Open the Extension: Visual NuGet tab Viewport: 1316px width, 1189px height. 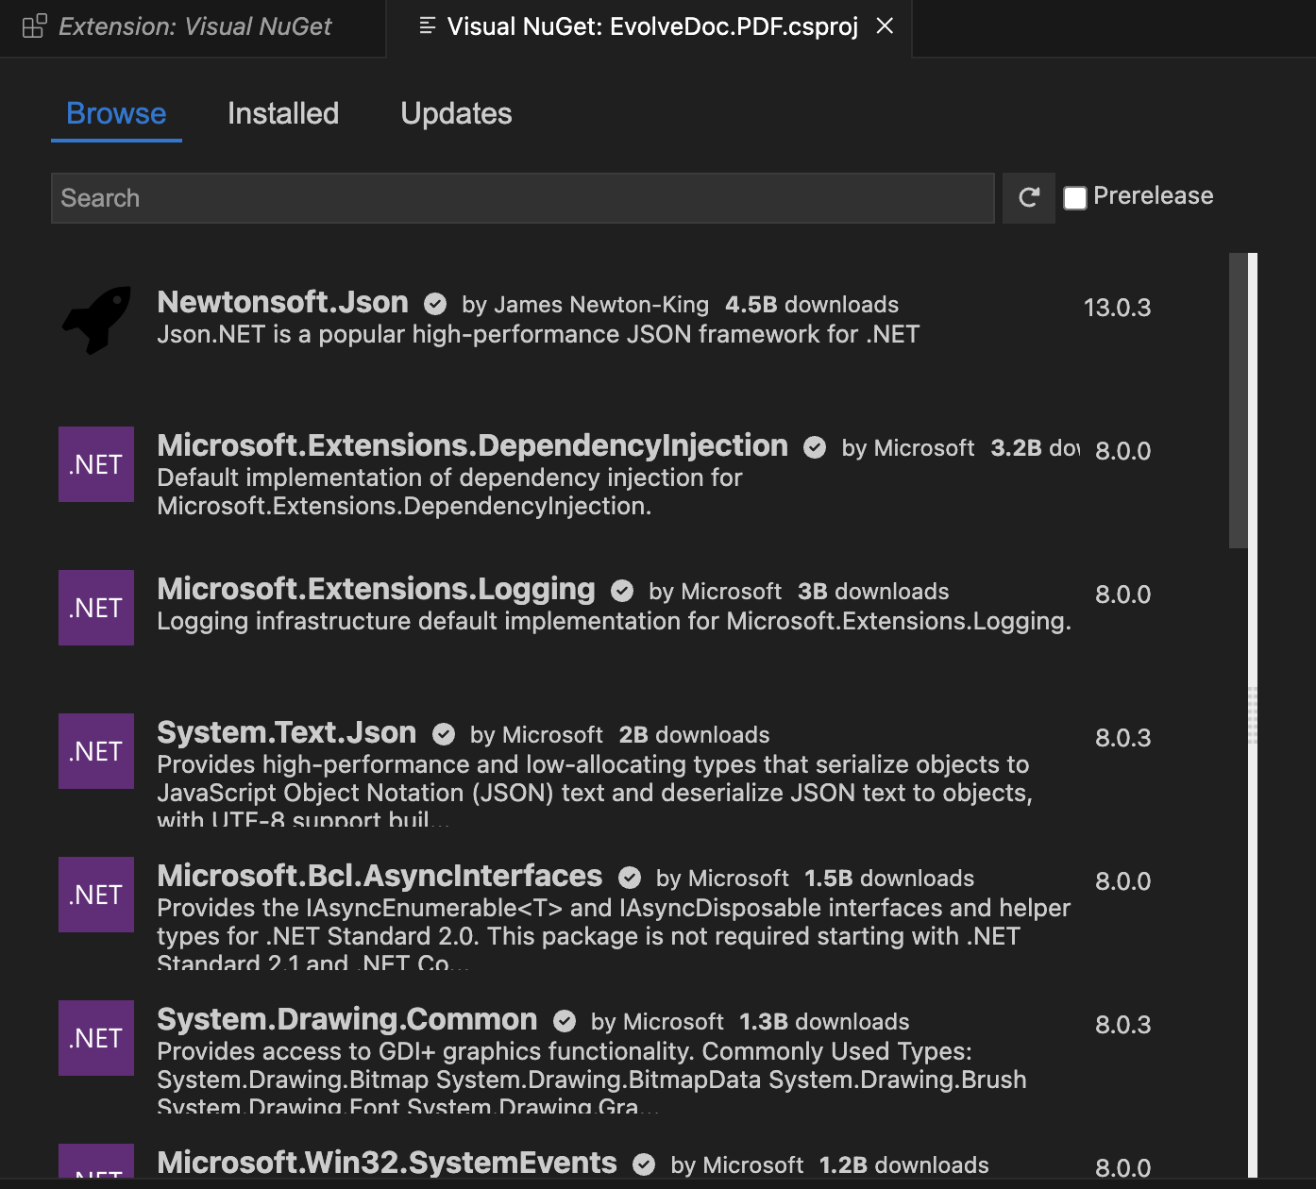(x=193, y=27)
